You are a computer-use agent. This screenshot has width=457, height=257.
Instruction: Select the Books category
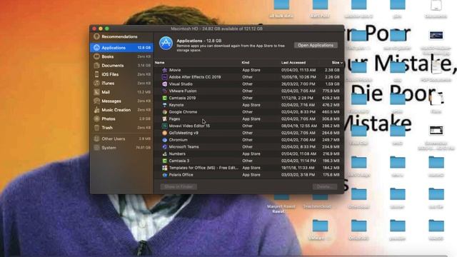tap(121, 56)
